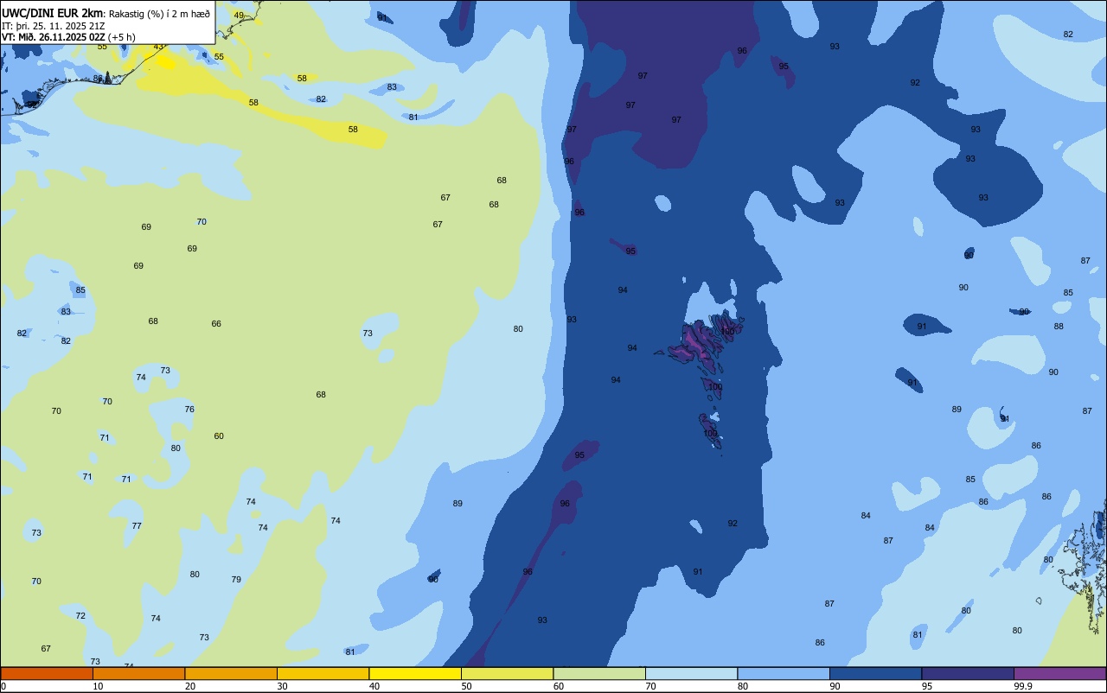Click the humidity value '43' on the map
This screenshot has height=693, width=1107.
(158, 47)
